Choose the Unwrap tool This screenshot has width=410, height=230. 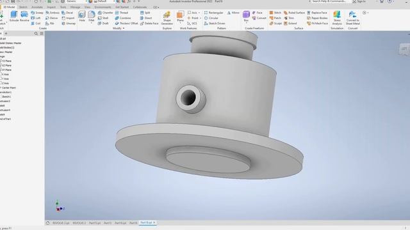tap(69, 24)
